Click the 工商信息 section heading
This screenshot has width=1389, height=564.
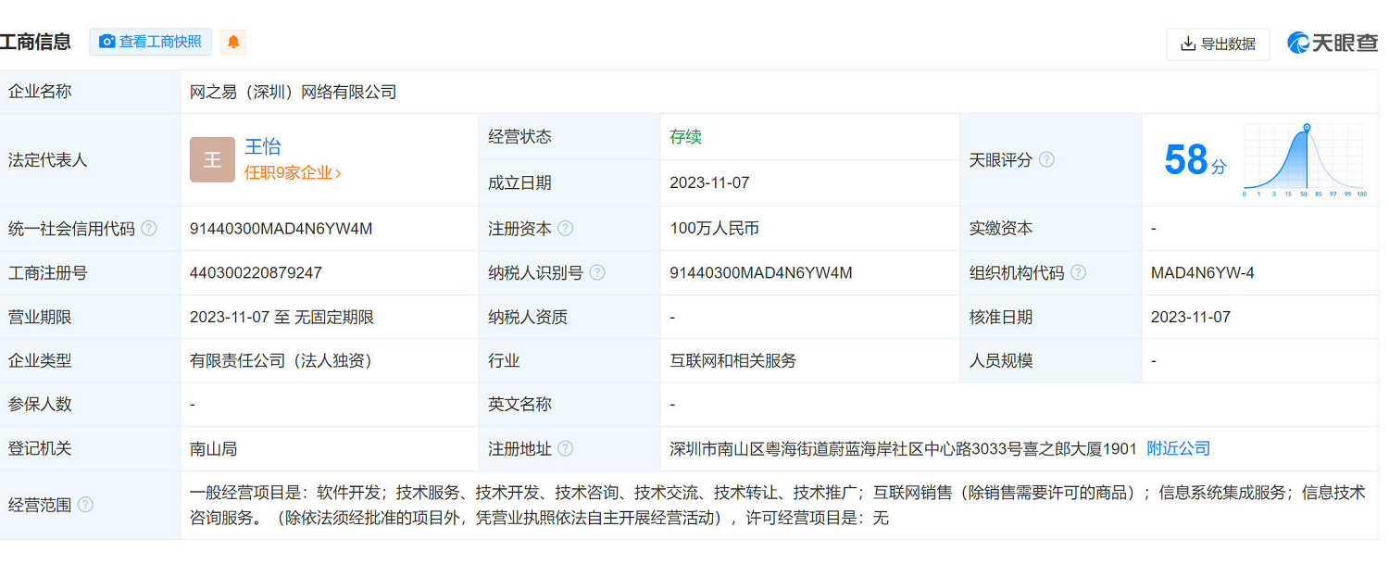click(35, 42)
